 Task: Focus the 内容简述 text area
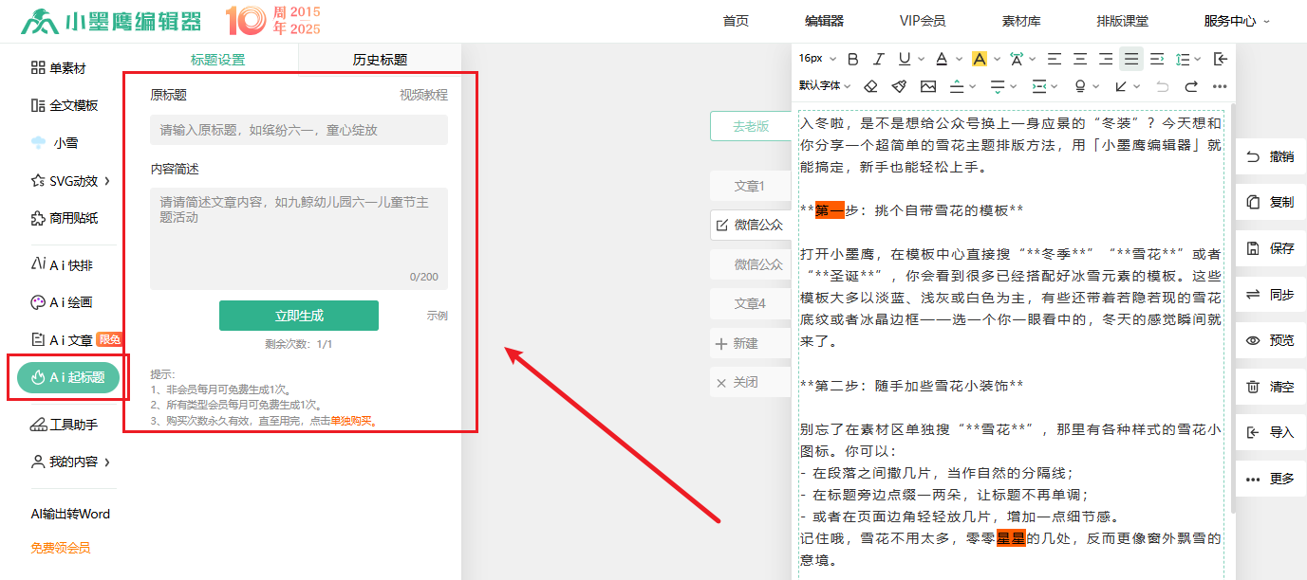299,238
